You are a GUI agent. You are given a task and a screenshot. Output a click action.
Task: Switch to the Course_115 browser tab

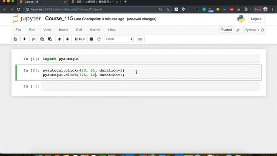[x=42, y=2]
